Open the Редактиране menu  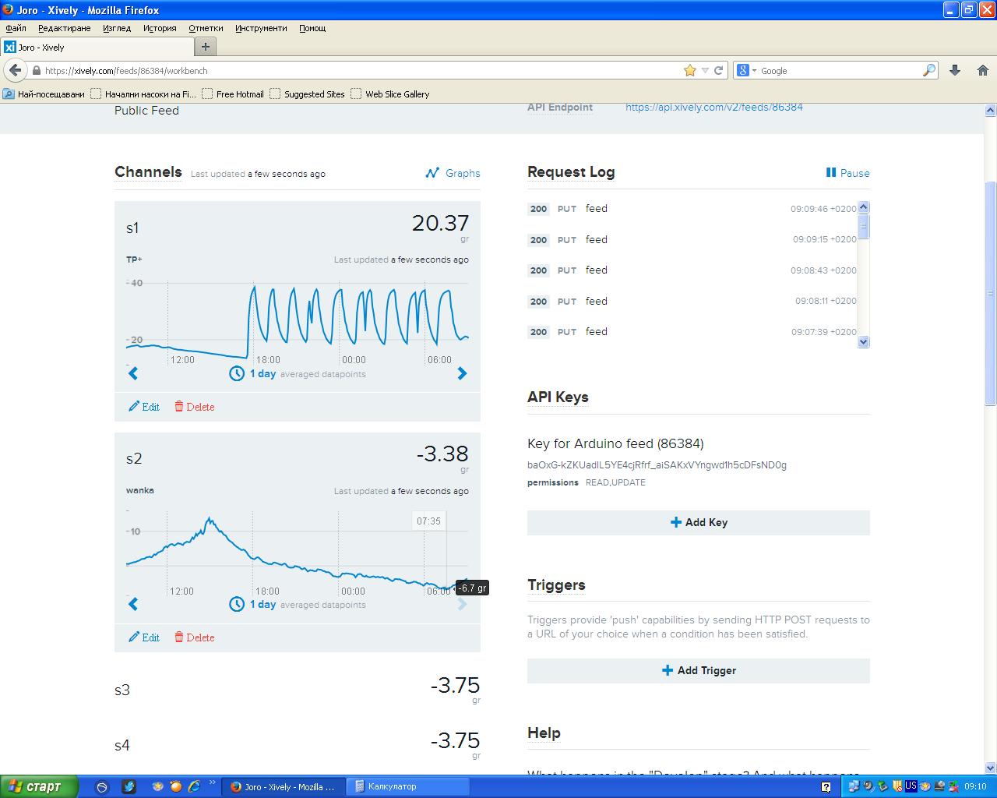click(x=64, y=28)
